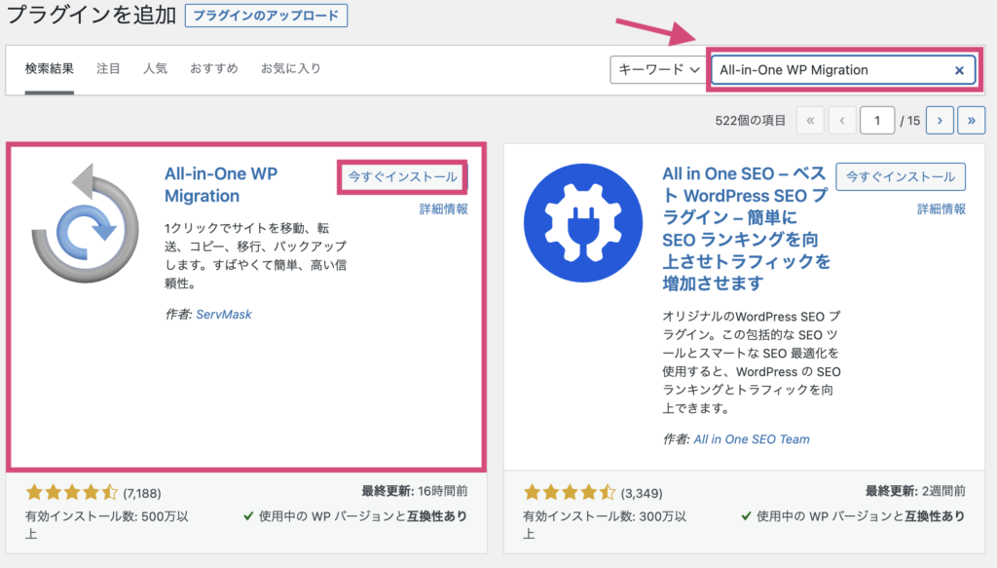Viewport: 997px width, 568px height.
Task: Click the 有効インストール数: 300万以上 text
Action: [605, 525]
